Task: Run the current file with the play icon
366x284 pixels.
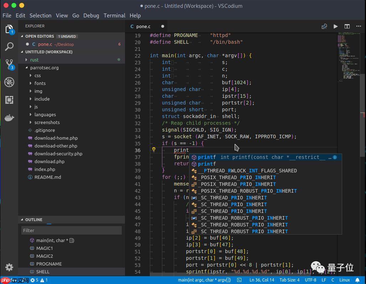Action: click(335, 26)
